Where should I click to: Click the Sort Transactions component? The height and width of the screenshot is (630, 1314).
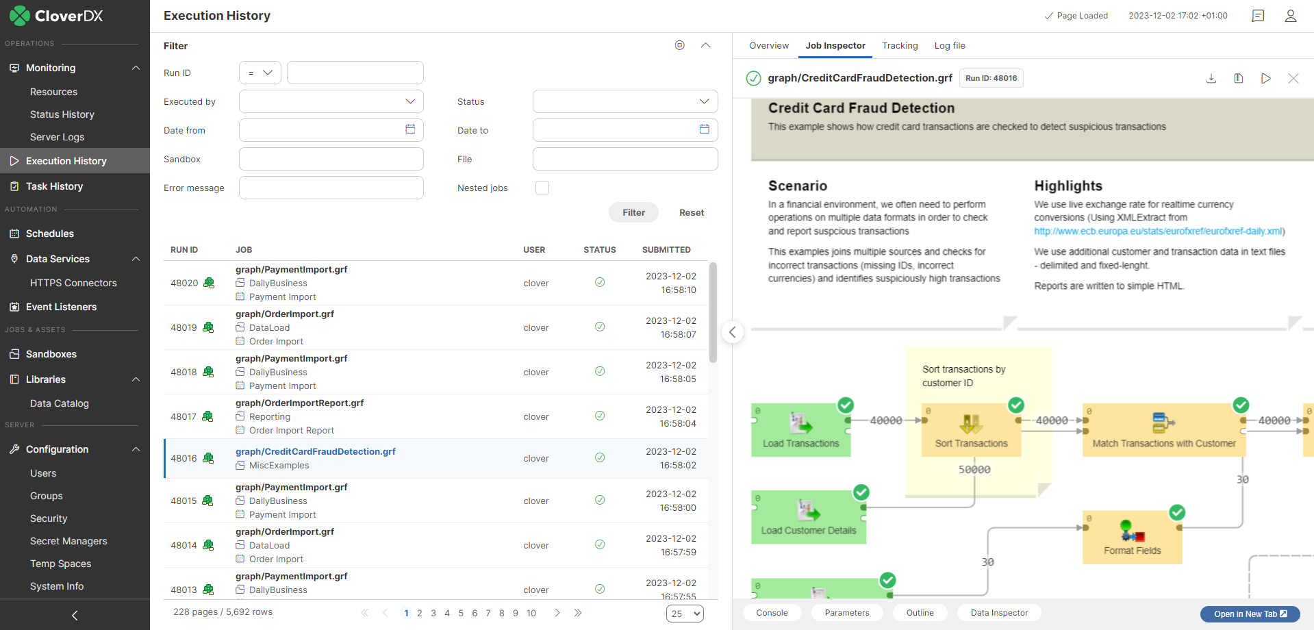(970, 429)
